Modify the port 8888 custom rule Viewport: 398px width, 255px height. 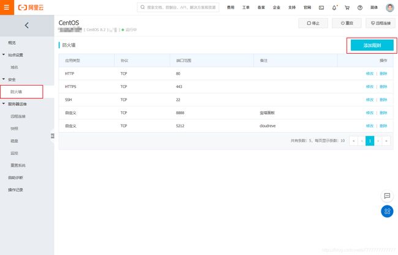(370, 113)
